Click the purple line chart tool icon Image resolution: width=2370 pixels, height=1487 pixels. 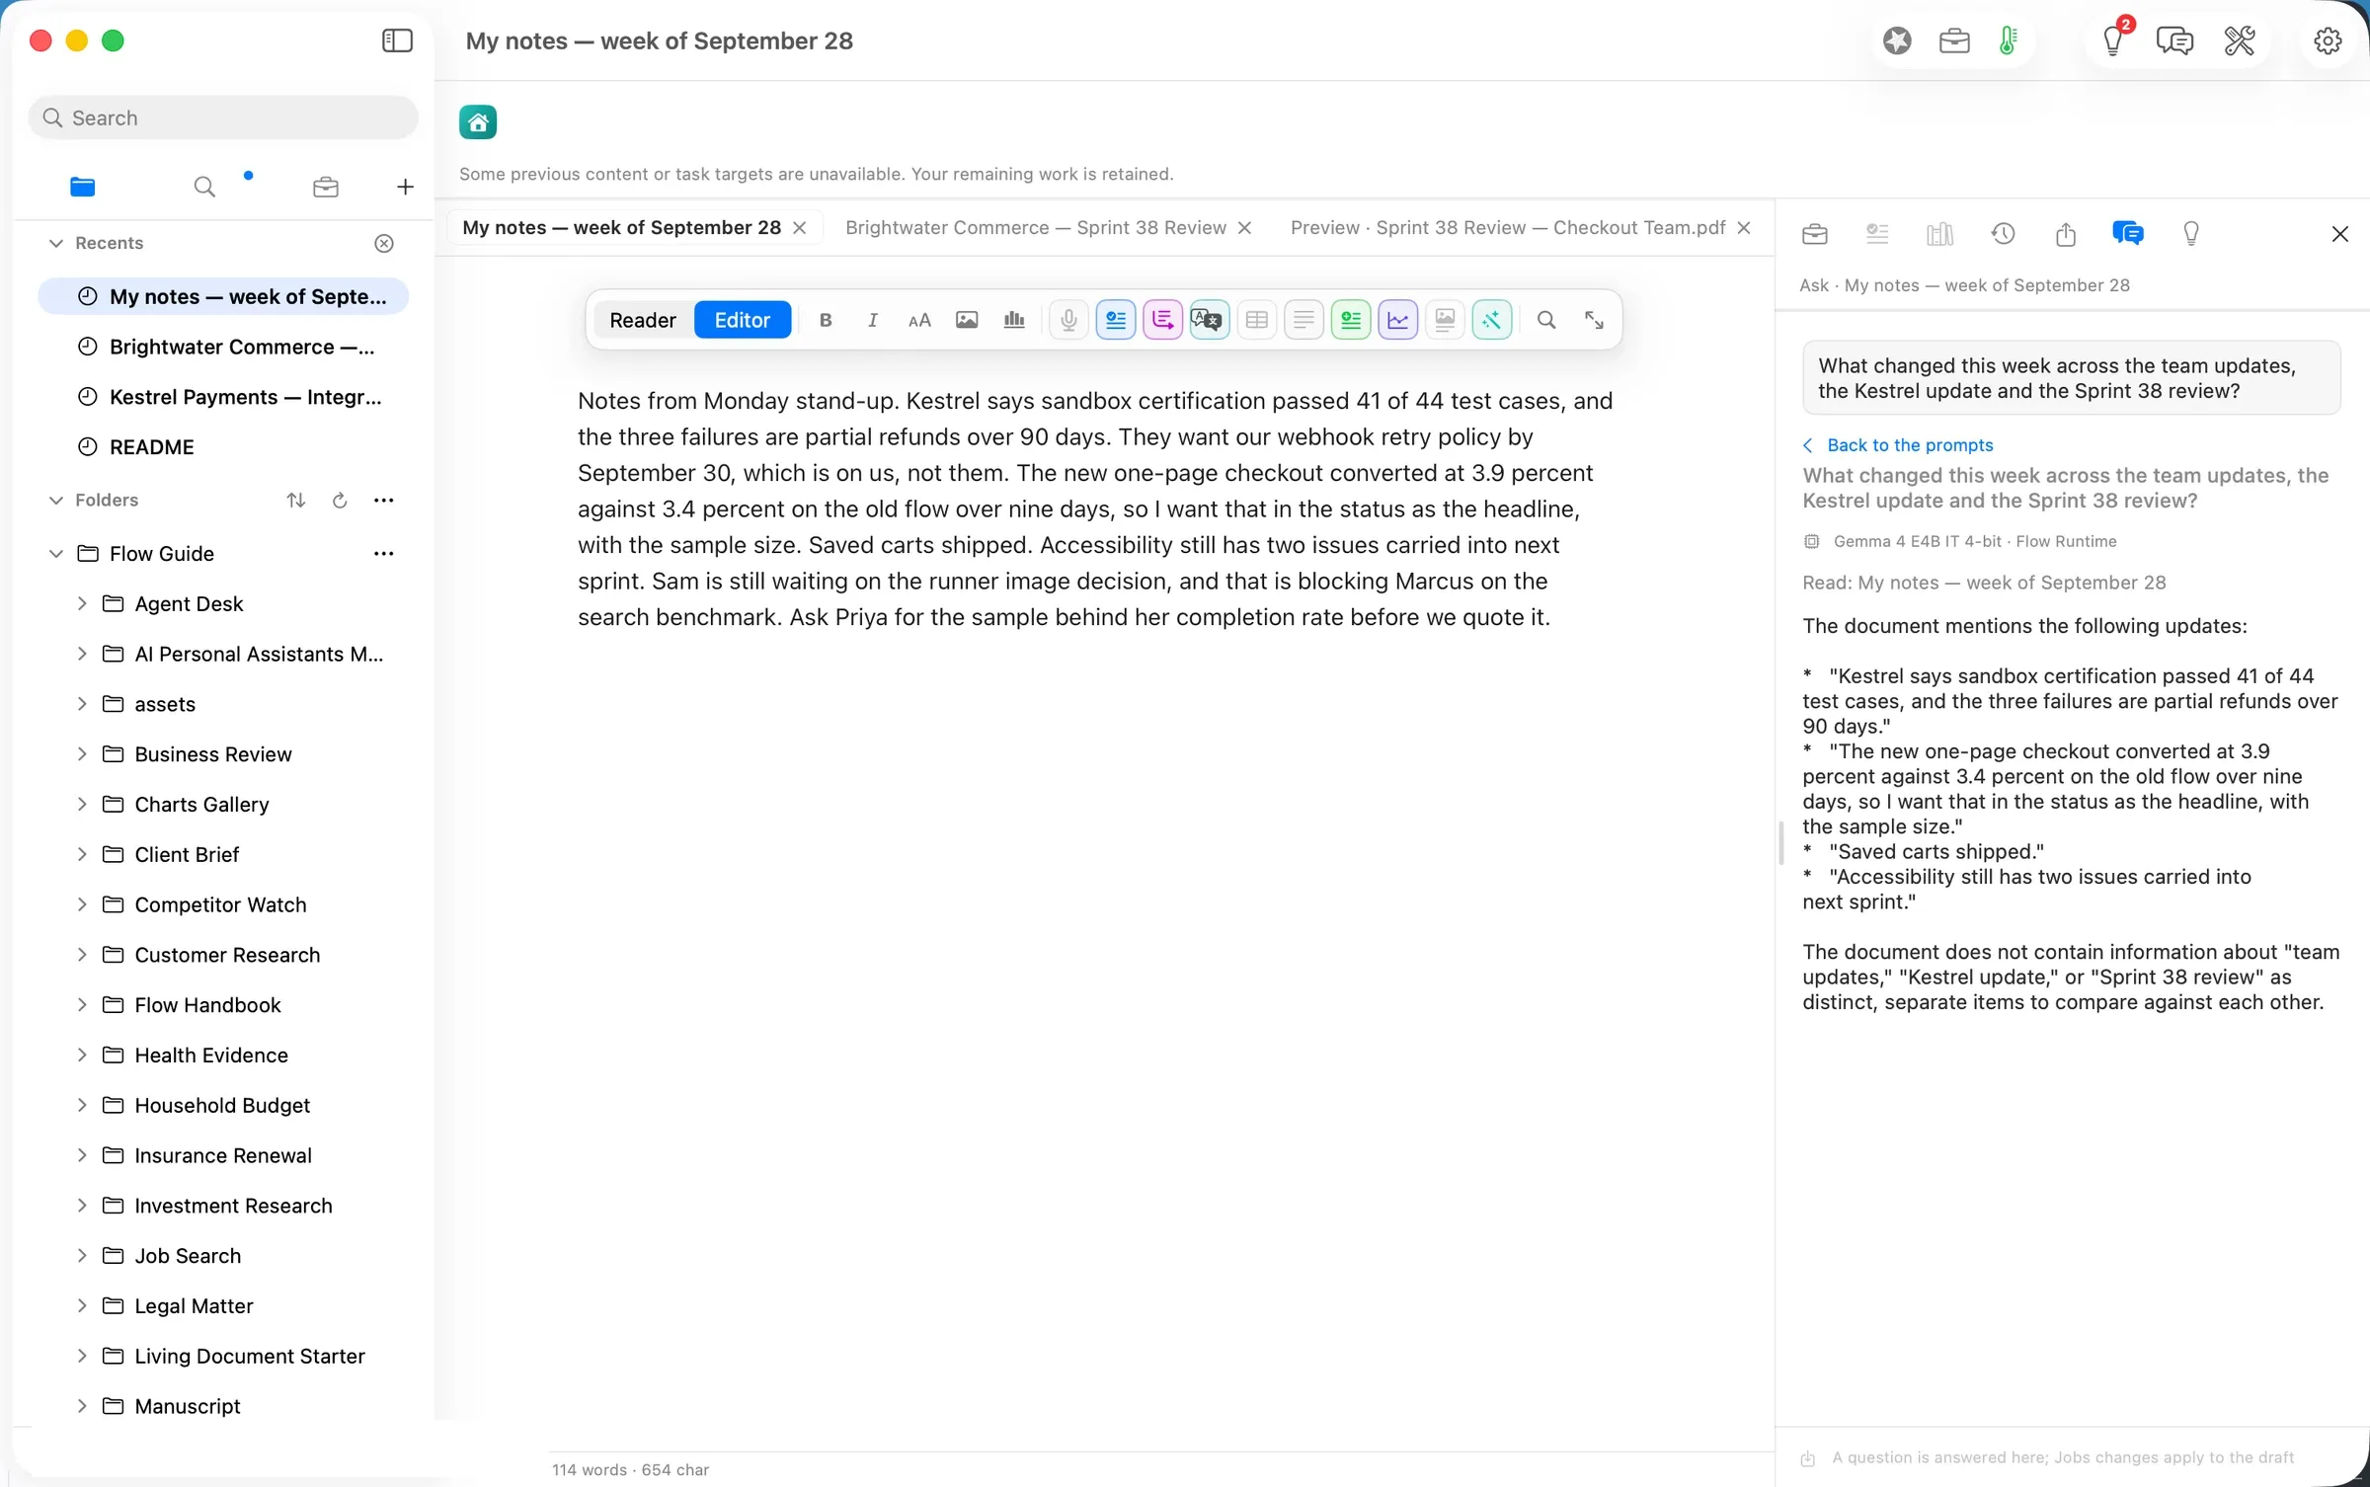tap(1398, 320)
